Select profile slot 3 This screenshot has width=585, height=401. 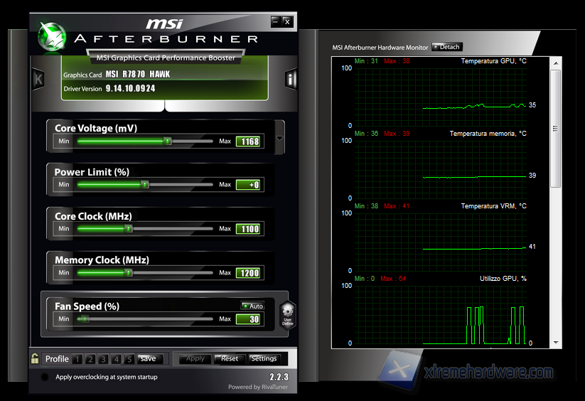pos(104,359)
